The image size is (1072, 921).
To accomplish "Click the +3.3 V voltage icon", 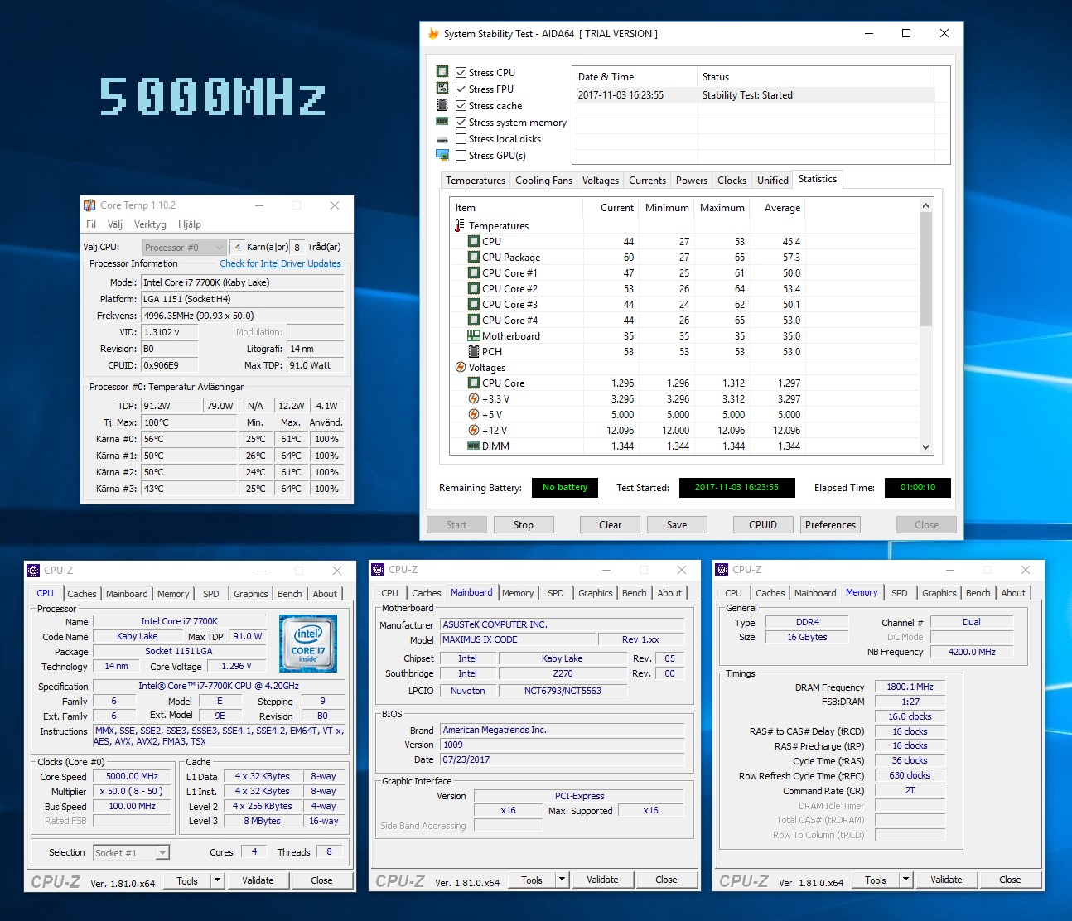I will pos(474,398).
